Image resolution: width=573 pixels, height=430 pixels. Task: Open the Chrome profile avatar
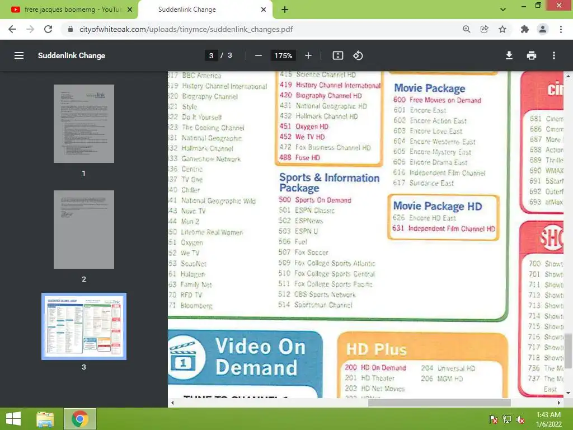pyautogui.click(x=543, y=29)
